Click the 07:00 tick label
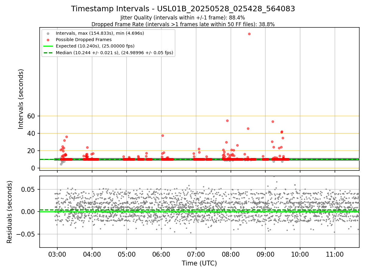Image resolution: width=366 pixels, height=274 pixels. coord(196,254)
